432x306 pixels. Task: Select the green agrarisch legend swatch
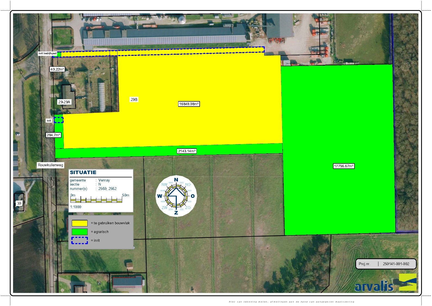click(79, 232)
